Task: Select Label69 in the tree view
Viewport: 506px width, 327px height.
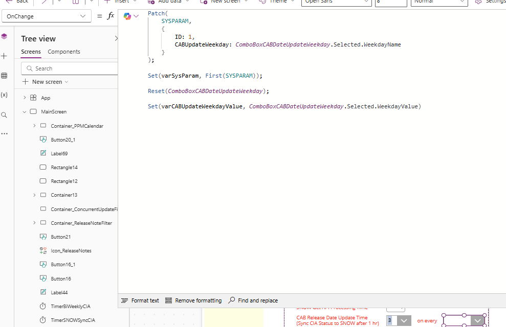Action: point(59,154)
